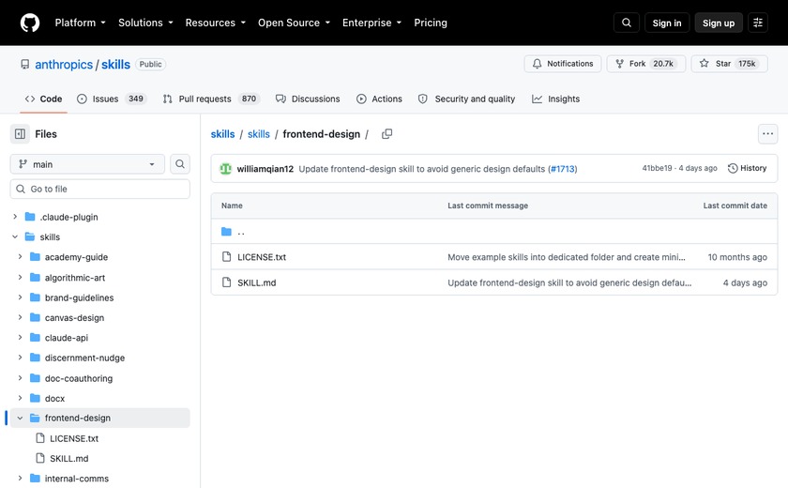Click the williamqian12 author name
This screenshot has height=488, width=788.
265,169
